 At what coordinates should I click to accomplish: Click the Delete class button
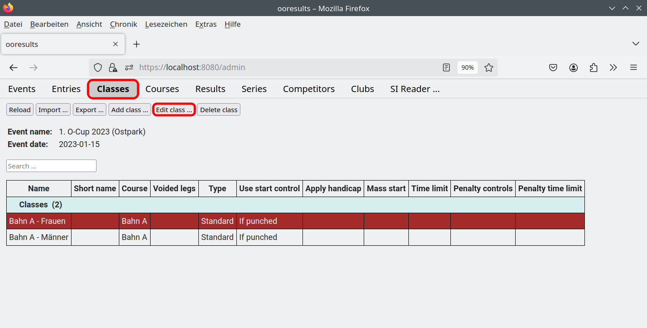tap(218, 110)
